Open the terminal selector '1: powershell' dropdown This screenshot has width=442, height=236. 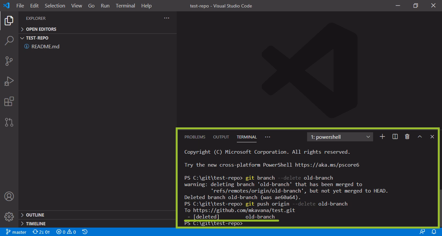coord(340,137)
